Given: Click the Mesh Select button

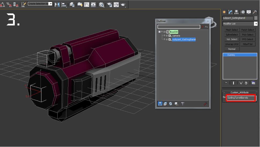Looking at the screenshot, I should pyautogui.click(x=232, y=30).
